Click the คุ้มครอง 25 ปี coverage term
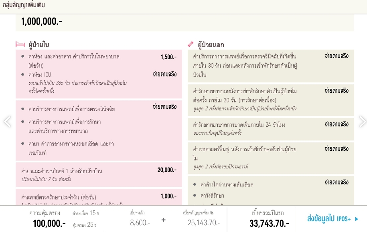Image resolution: width=367 pixels, height=232 pixels. click(84, 225)
